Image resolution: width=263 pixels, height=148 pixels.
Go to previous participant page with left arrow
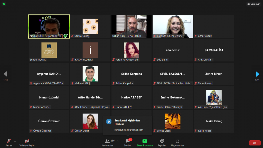tap(5, 74)
